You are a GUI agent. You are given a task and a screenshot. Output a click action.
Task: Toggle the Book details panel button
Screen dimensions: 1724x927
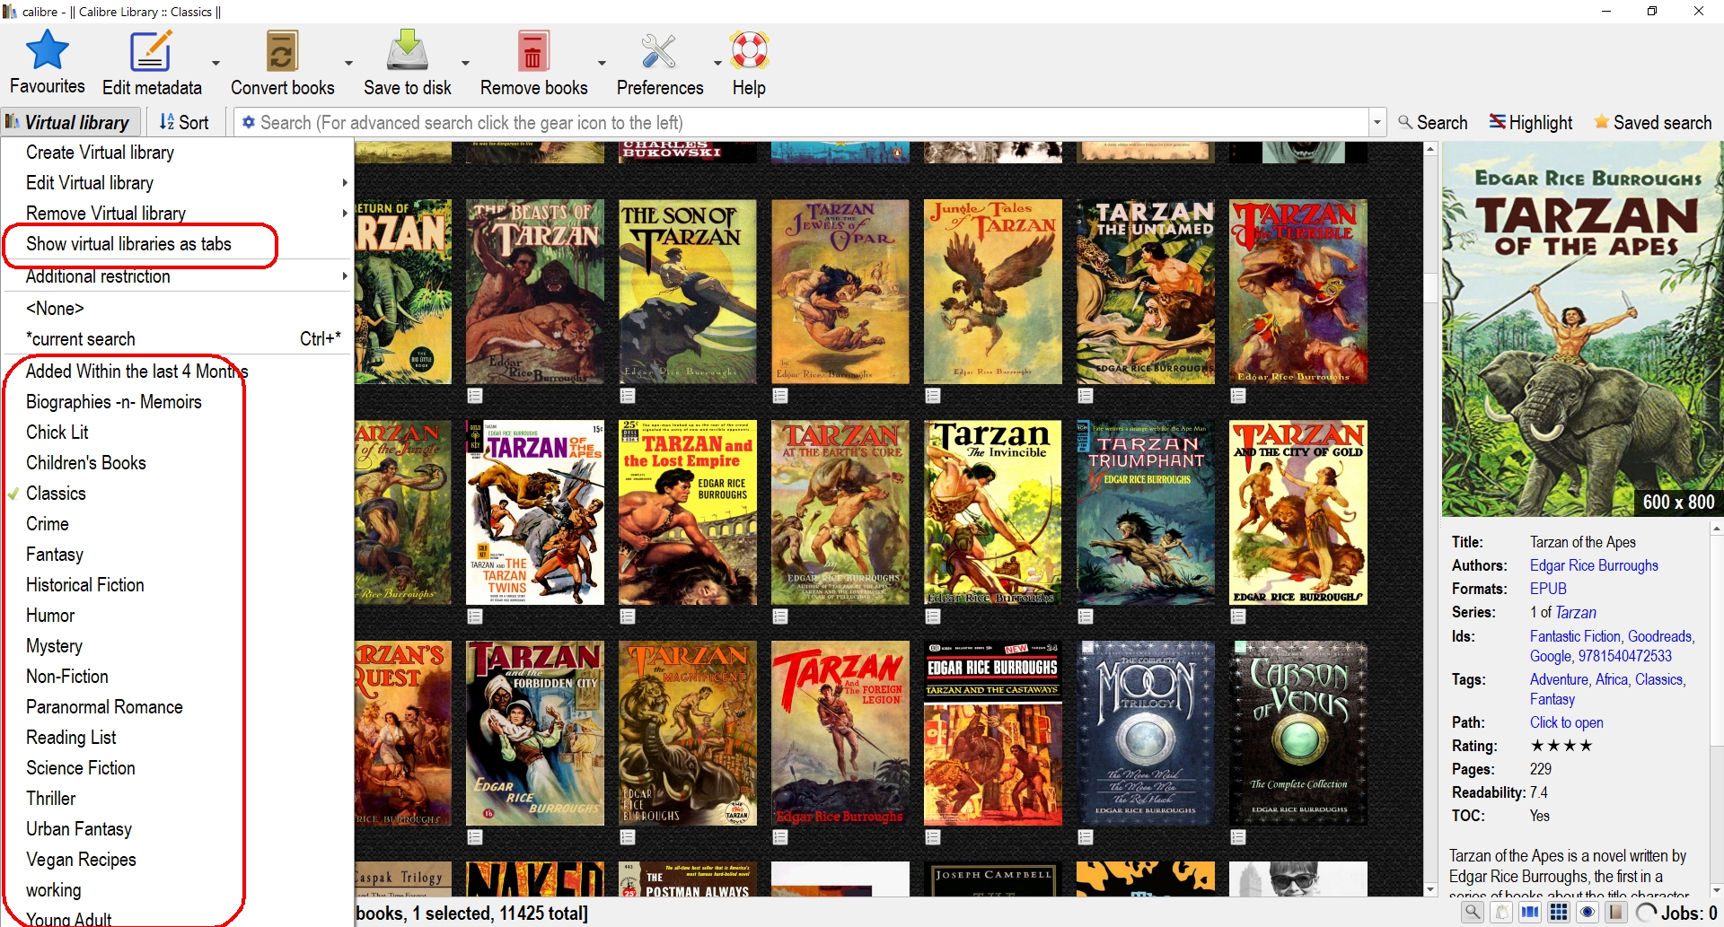[x=1616, y=913]
